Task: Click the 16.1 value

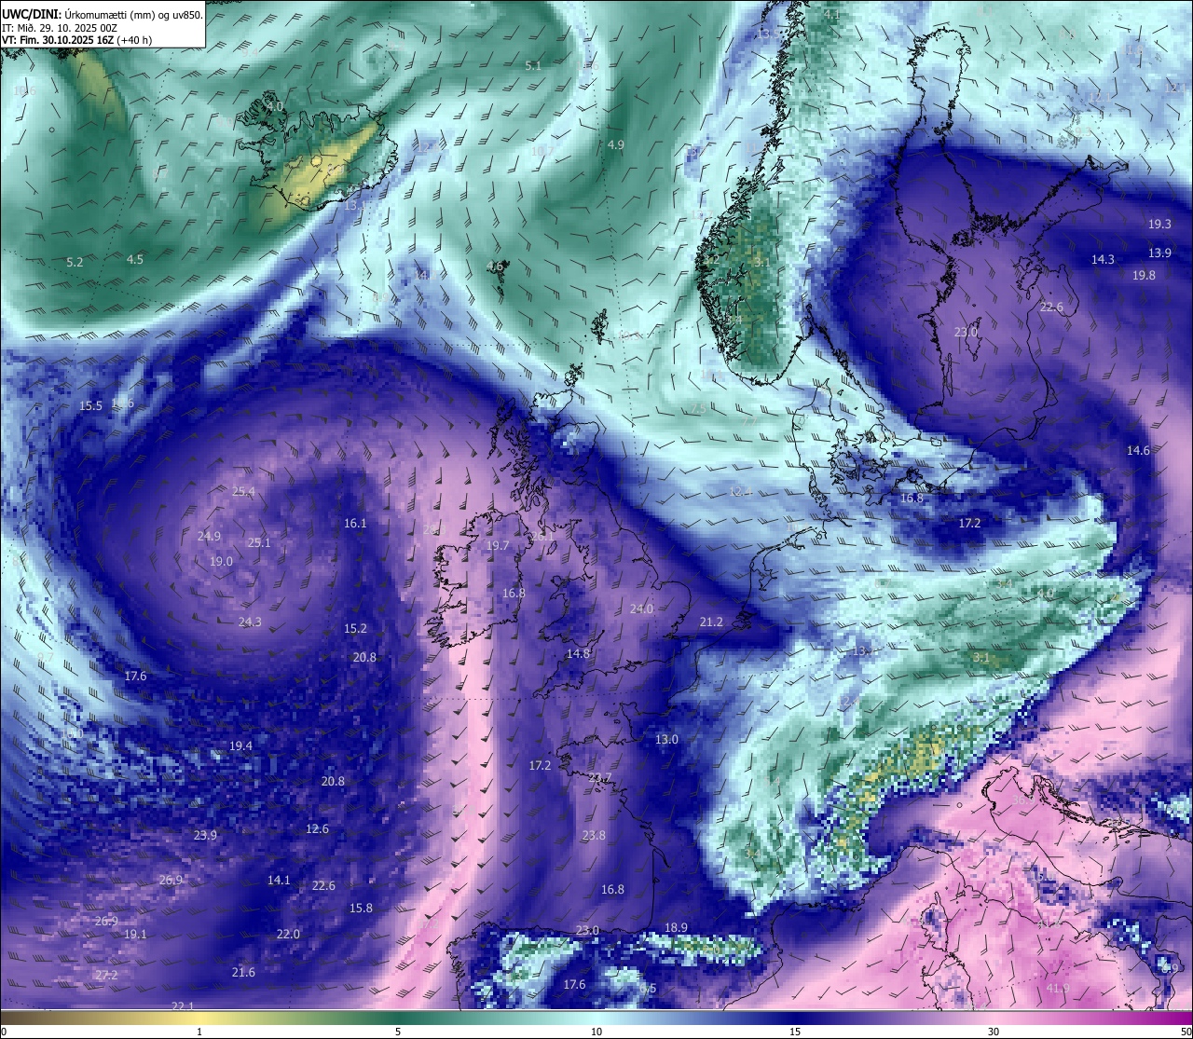Action: 355,524
